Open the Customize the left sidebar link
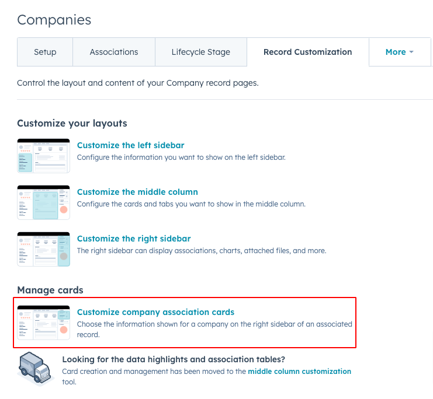433x399 pixels. [x=131, y=145]
